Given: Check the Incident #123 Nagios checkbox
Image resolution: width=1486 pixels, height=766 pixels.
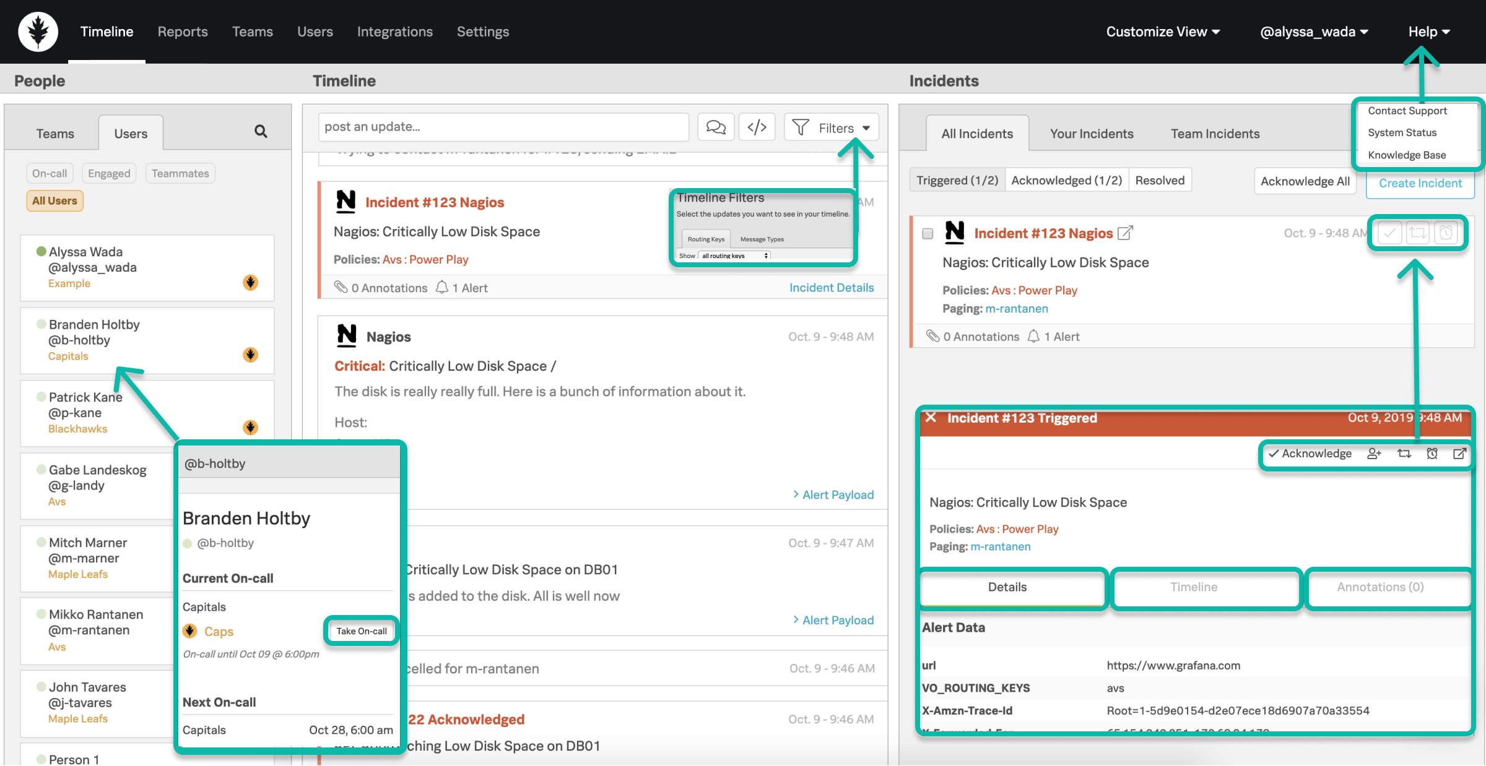Looking at the screenshot, I should click(x=928, y=233).
